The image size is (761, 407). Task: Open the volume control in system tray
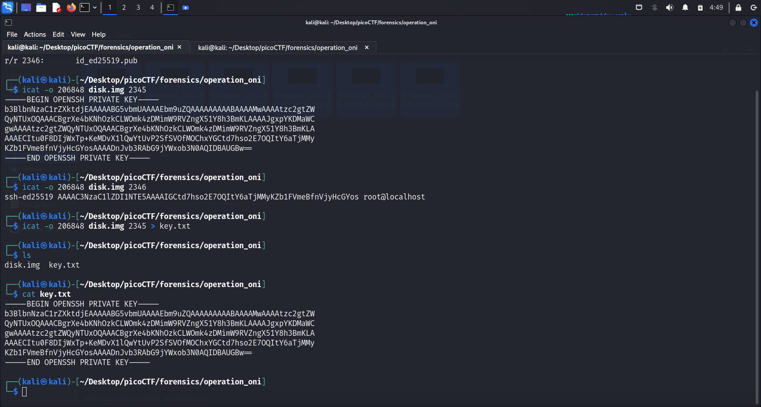(670, 8)
